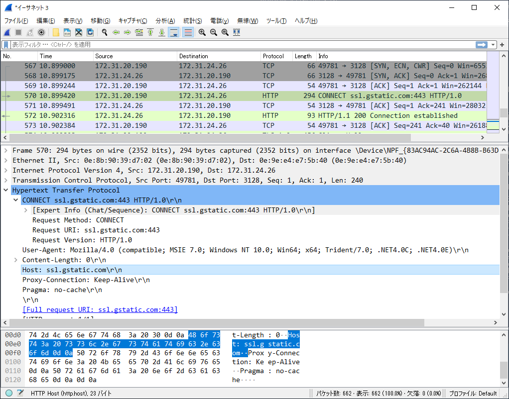The height and width of the screenshot is (399, 509).
Task: Select Request Method: CONNECT line
Action: 78,220
